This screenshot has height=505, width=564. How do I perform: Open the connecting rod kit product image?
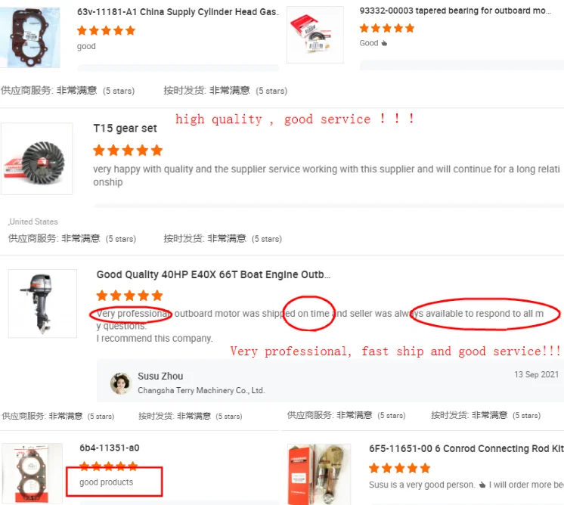pos(319,475)
